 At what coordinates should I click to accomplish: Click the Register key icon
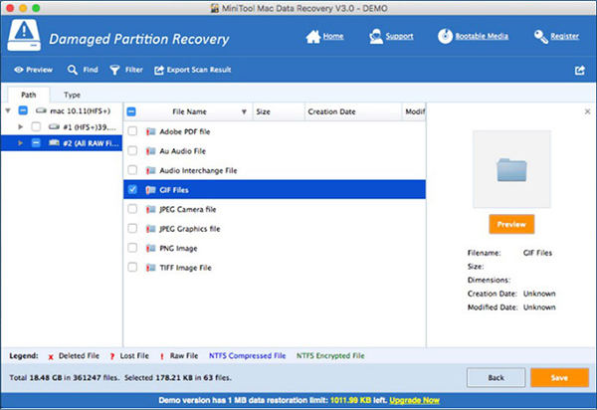pos(540,37)
